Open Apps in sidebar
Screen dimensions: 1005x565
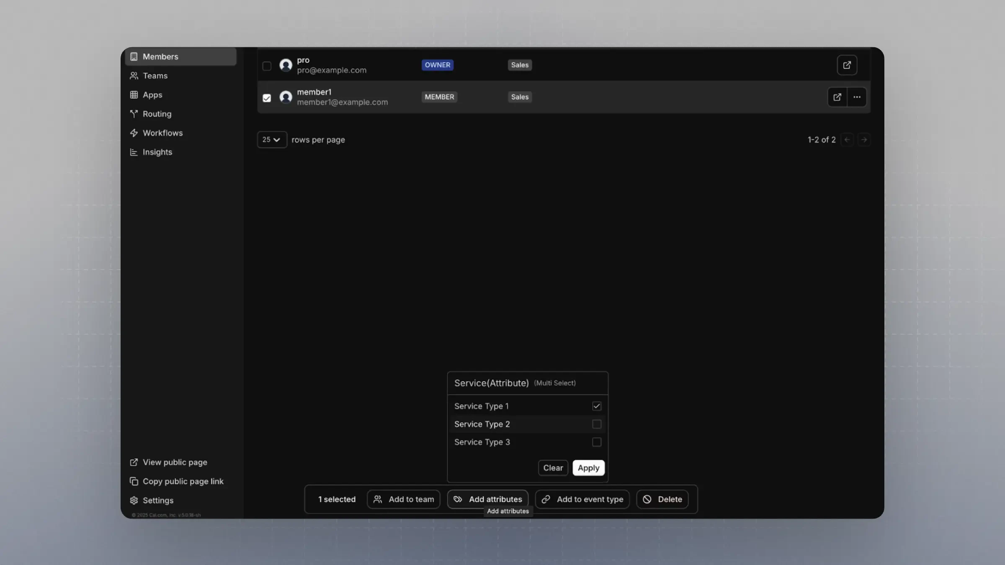point(152,95)
